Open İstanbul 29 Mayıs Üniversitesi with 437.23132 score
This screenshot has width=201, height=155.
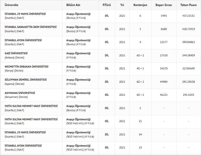click(x=25, y=14)
